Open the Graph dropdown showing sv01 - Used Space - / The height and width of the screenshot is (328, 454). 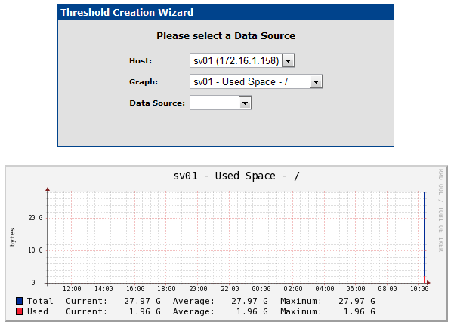pos(256,81)
